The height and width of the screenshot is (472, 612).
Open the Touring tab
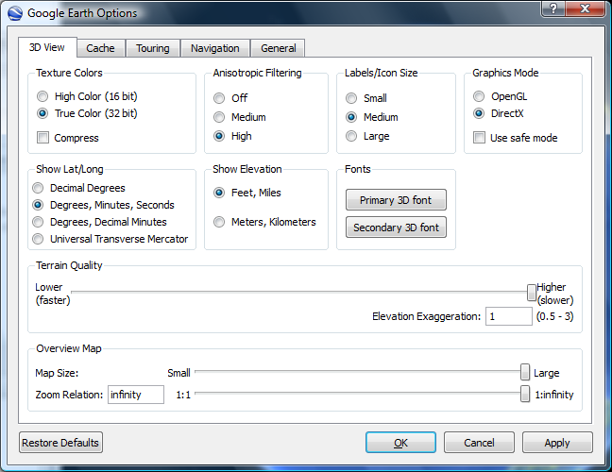coord(153,48)
